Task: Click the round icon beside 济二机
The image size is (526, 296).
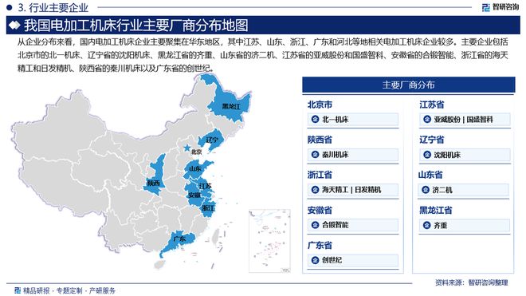Action: [426, 190]
